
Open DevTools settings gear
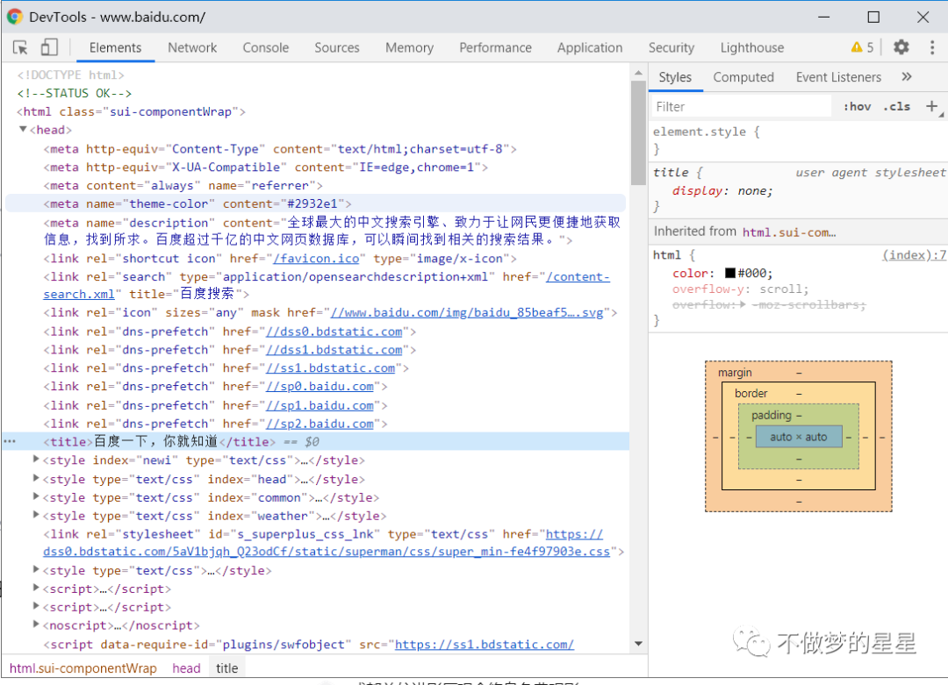[x=901, y=47]
